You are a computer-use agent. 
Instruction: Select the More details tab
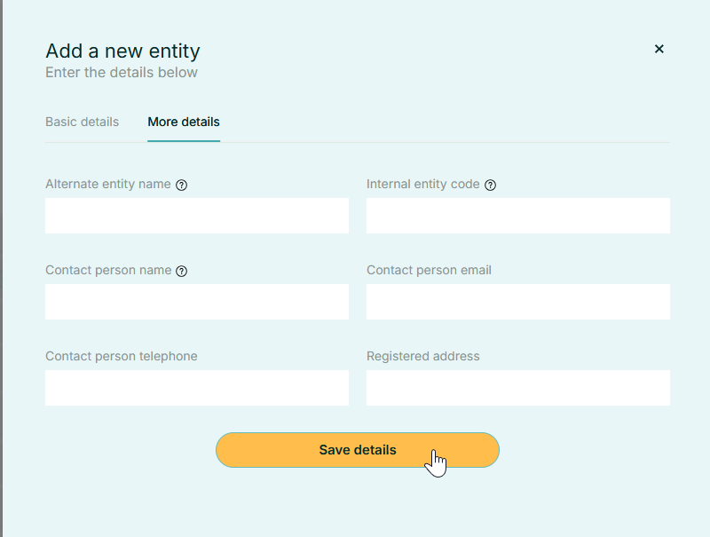pos(184,122)
